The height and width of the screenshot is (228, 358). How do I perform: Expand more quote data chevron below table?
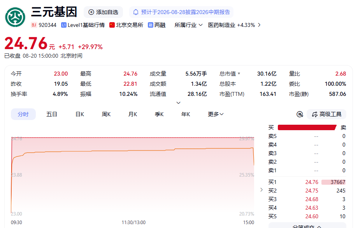[x=179, y=103]
